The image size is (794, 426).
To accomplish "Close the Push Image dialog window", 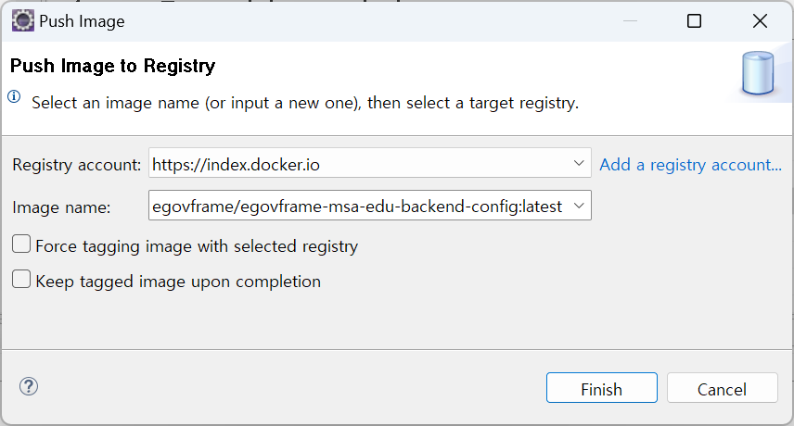I will (760, 21).
